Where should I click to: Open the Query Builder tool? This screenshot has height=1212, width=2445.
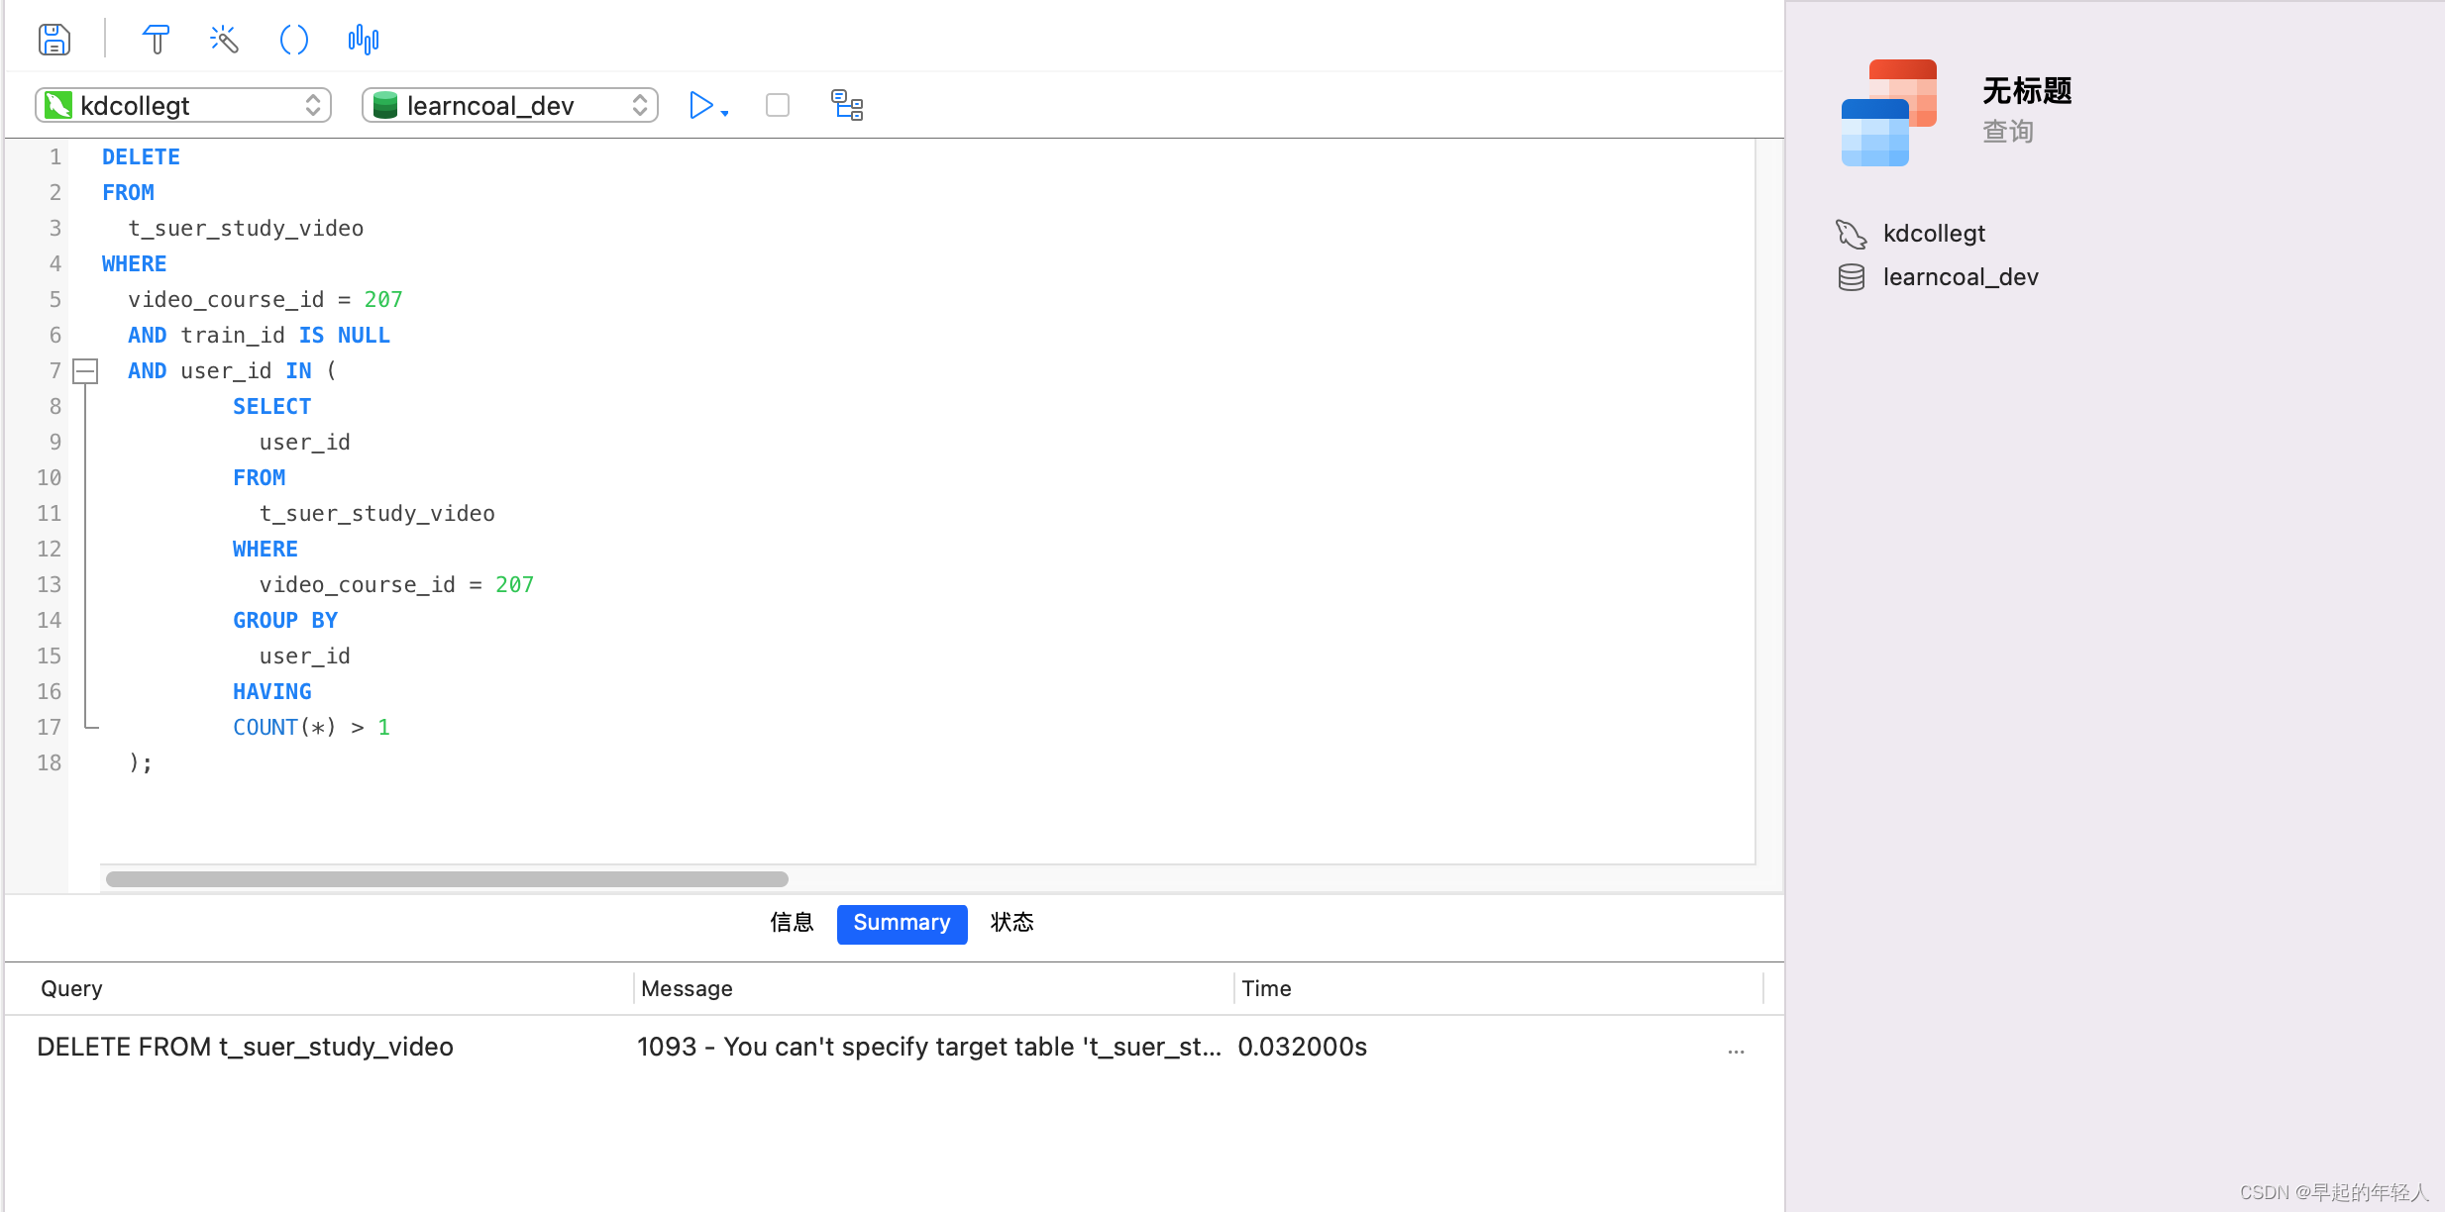pos(156,40)
